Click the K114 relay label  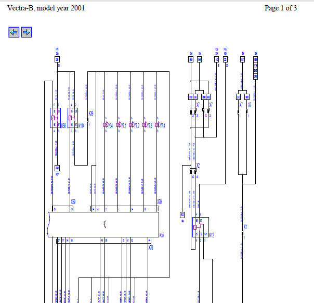point(81,126)
